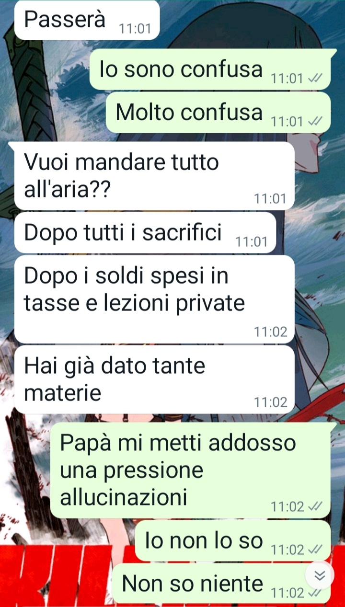Select the "Passerà" message bubble
The width and height of the screenshot is (345, 607).
pos(87,20)
